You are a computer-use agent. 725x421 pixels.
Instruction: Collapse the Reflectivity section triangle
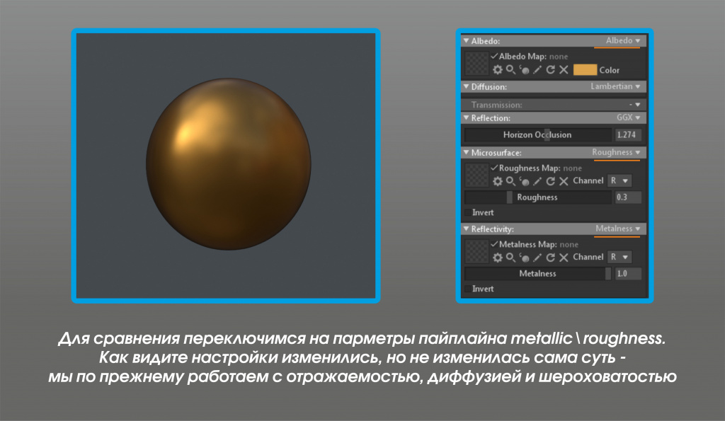(466, 229)
